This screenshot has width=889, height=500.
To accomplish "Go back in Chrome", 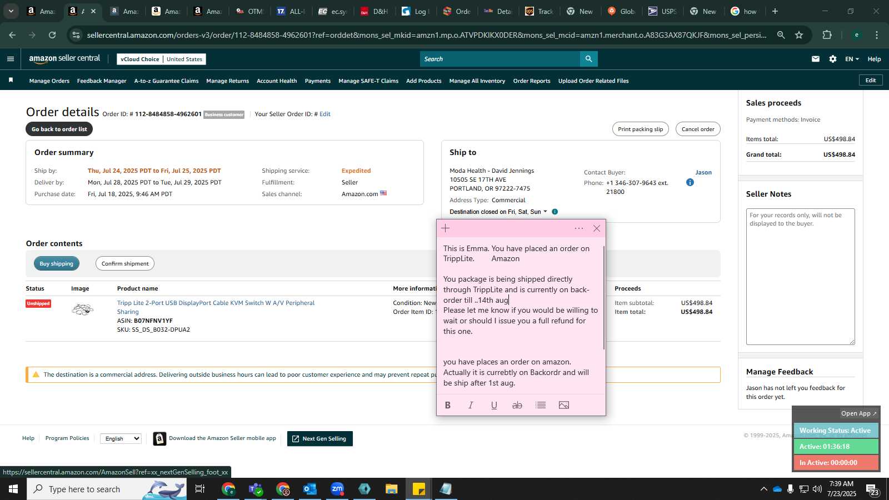I will 12,35.
